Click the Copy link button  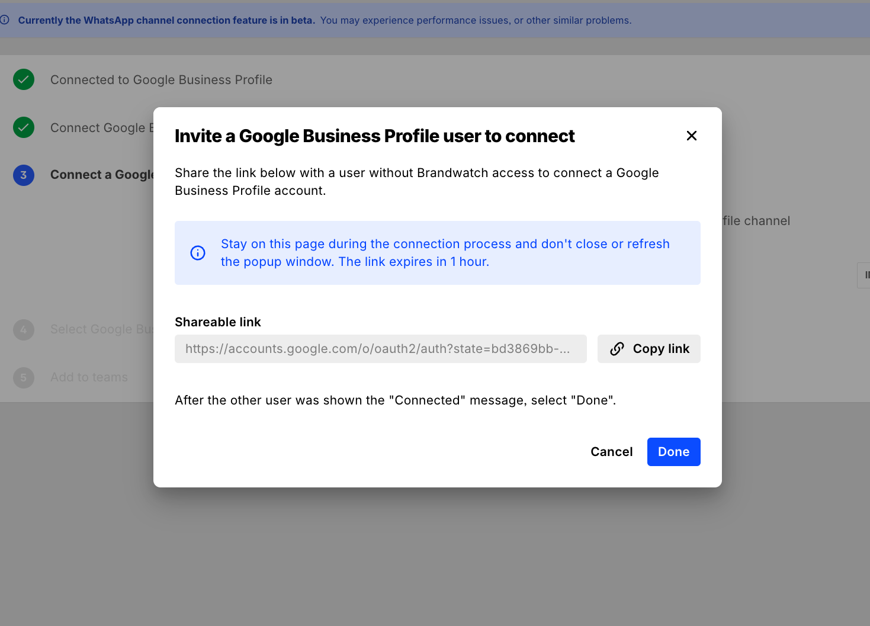[649, 349]
